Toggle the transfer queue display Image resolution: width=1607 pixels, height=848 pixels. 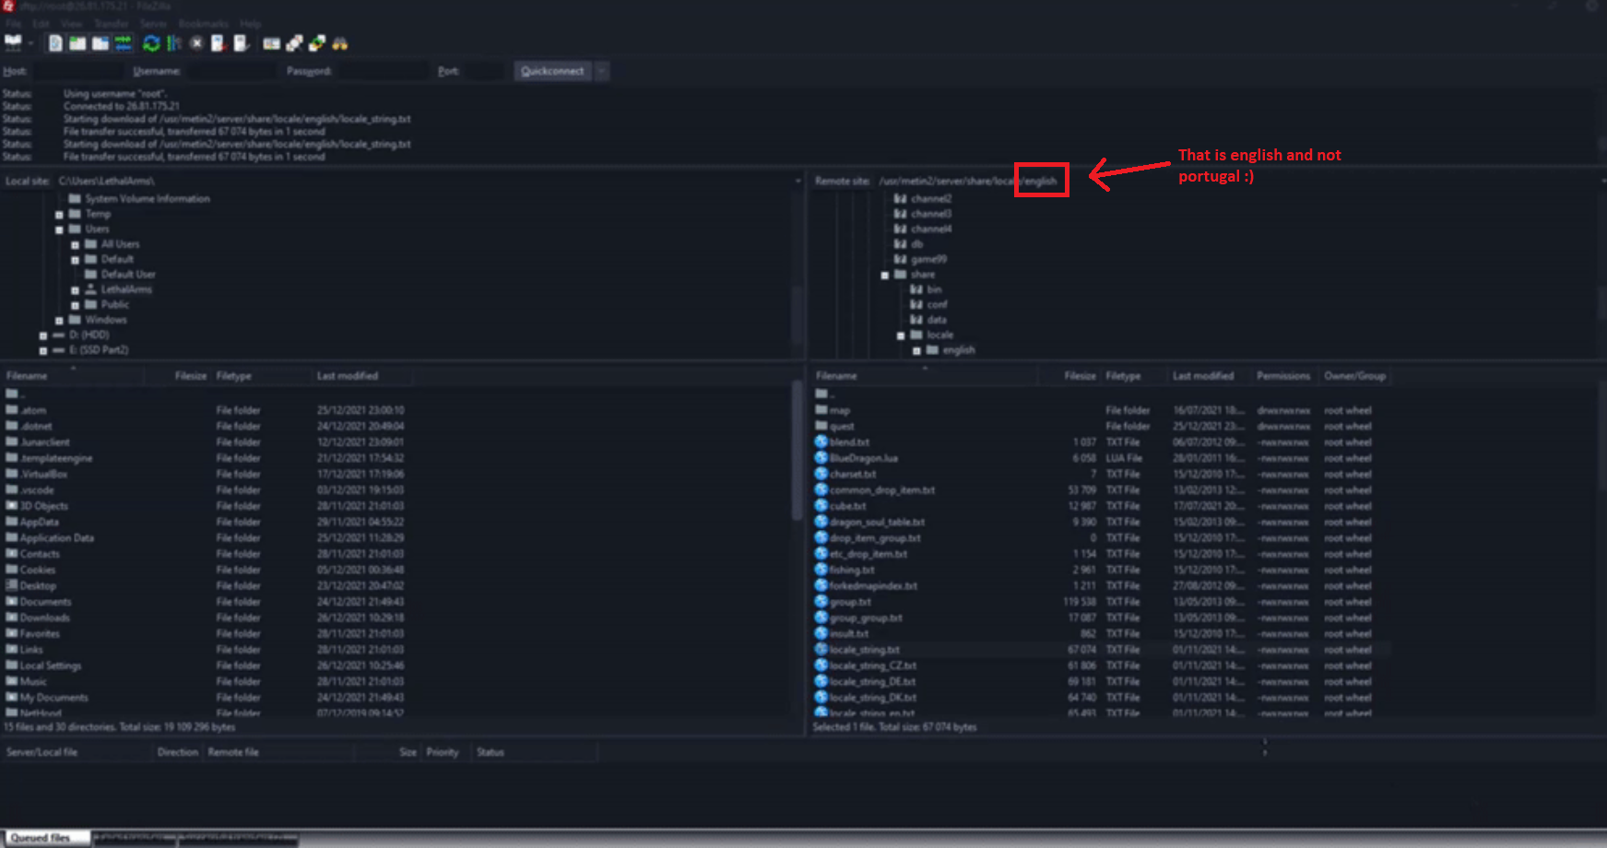pyautogui.click(x=124, y=43)
